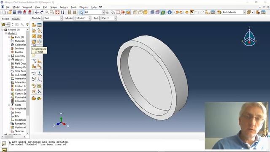Open the File menu
The width and height of the screenshot is (270, 152).
click(x=8, y=7)
